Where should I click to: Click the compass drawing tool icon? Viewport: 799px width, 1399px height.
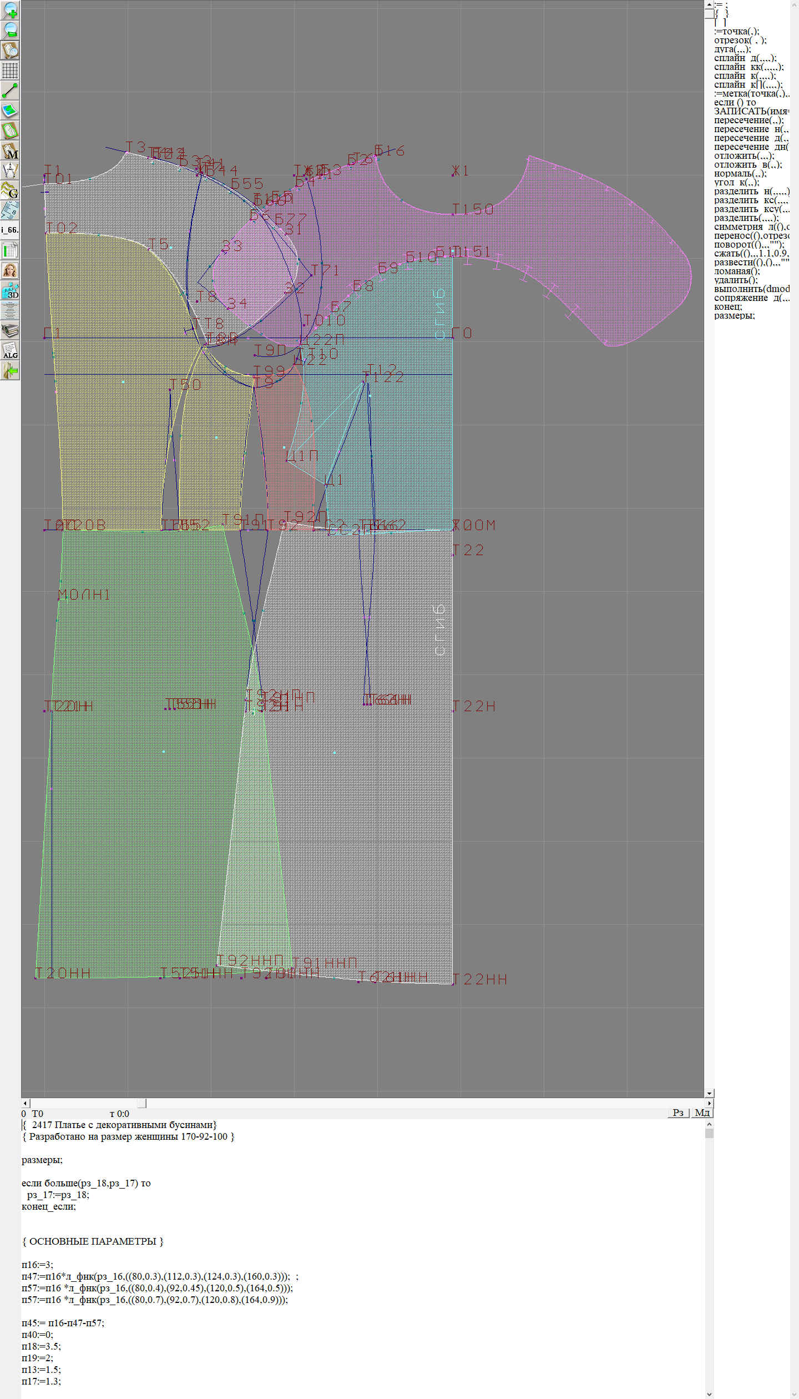10,170
